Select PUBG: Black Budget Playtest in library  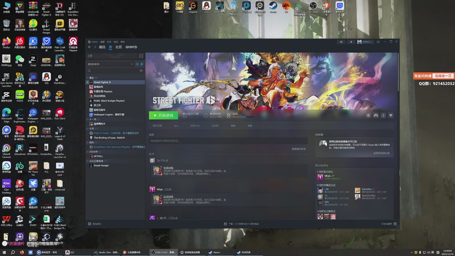coord(115,101)
